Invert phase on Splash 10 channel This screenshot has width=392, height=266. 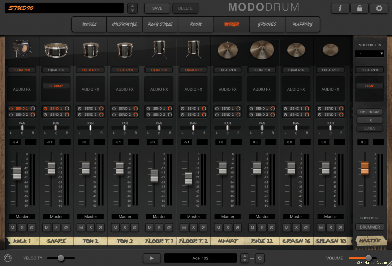click(x=340, y=228)
